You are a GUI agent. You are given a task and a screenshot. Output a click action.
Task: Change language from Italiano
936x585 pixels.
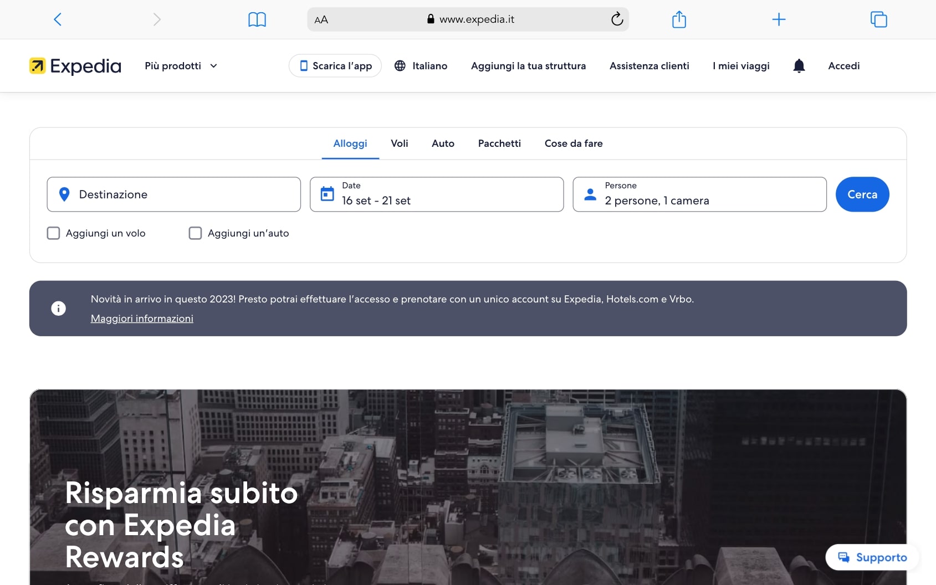(429, 66)
